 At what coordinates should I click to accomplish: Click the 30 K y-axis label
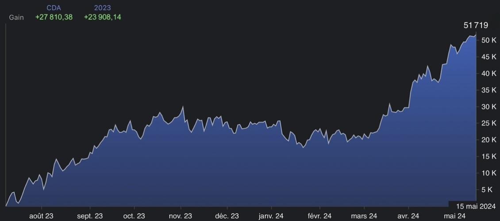(x=489, y=106)
